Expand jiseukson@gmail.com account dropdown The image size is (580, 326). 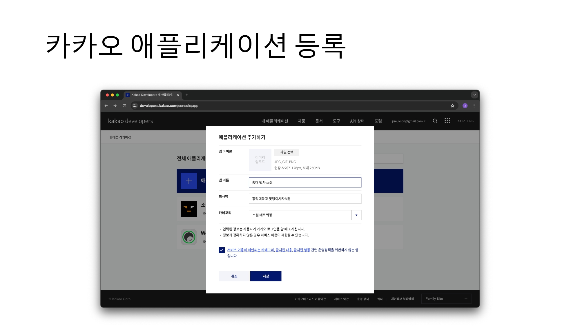[x=409, y=121]
